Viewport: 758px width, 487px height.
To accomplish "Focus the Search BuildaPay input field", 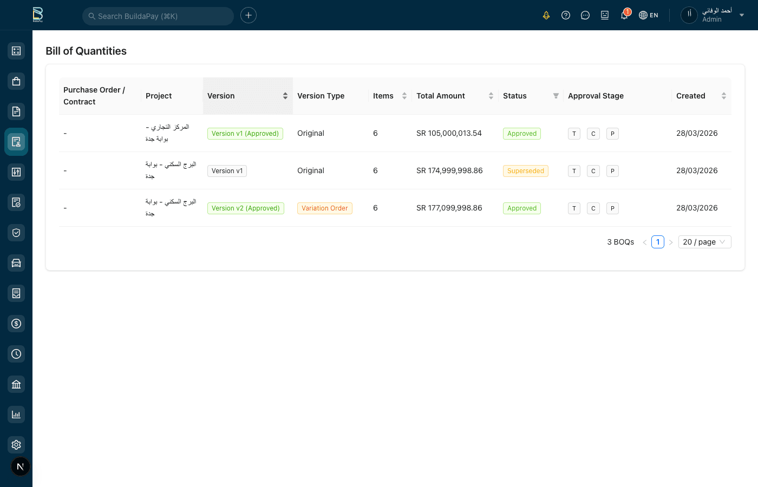I will pyautogui.click(x=162, y=16).
